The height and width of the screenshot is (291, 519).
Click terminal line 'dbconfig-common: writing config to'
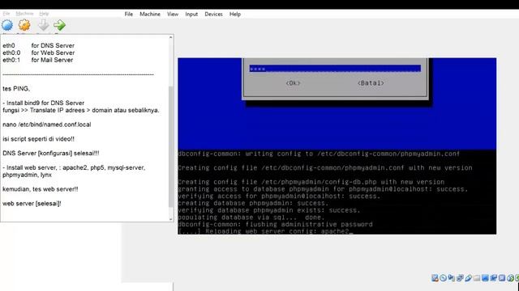coord(319,154)
